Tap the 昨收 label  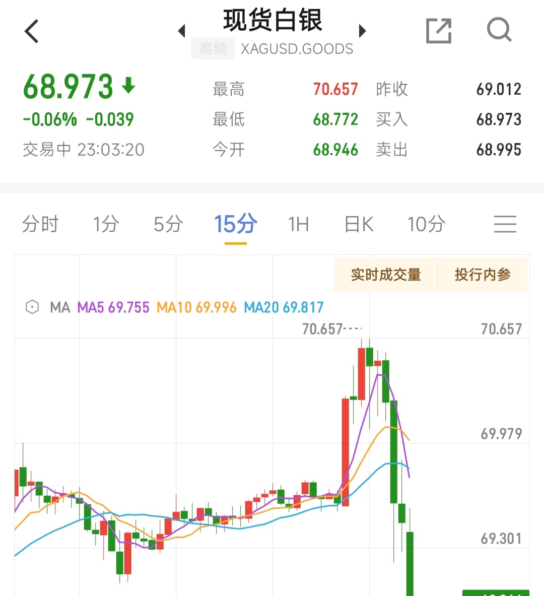(x=391, y=89)
